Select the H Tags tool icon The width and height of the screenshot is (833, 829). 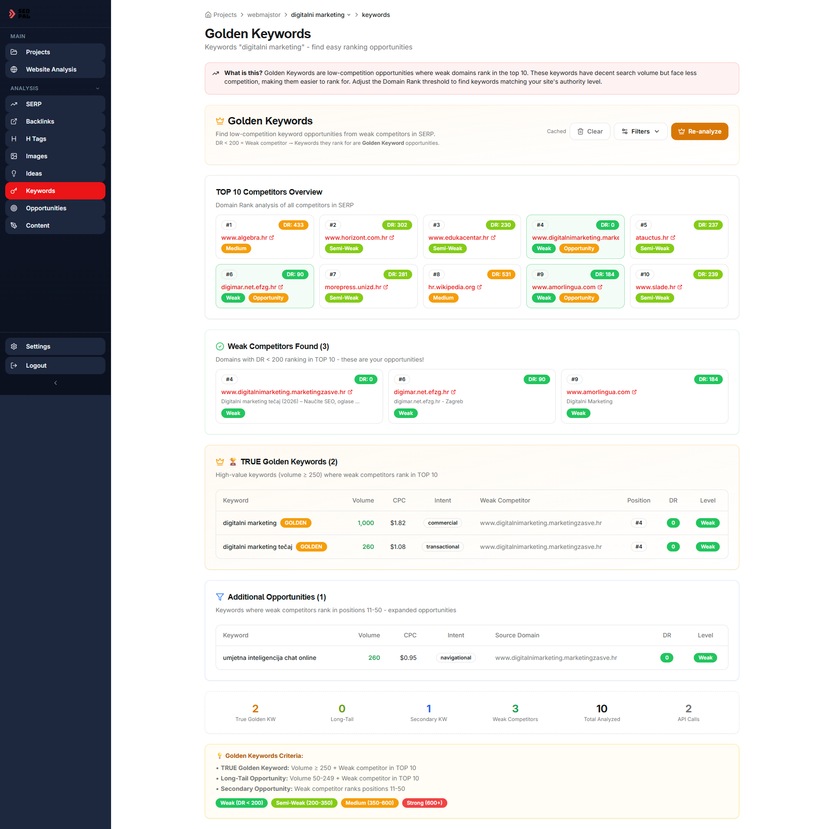coord(14,139)
